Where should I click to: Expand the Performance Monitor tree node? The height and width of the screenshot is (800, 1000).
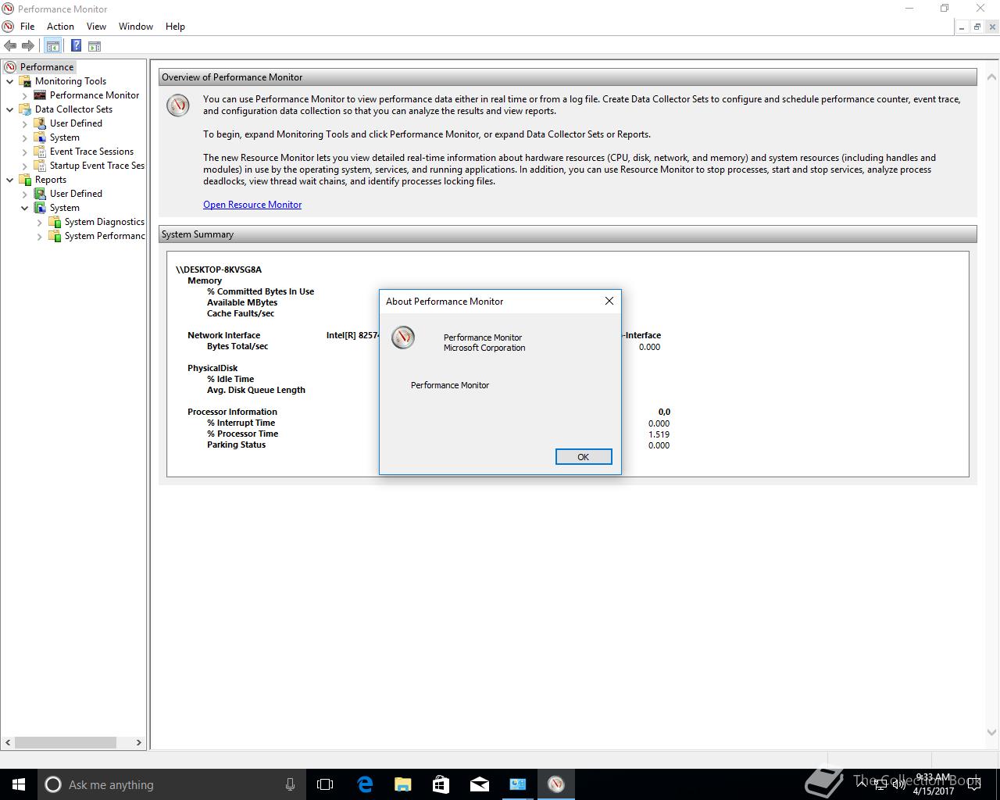25,95
